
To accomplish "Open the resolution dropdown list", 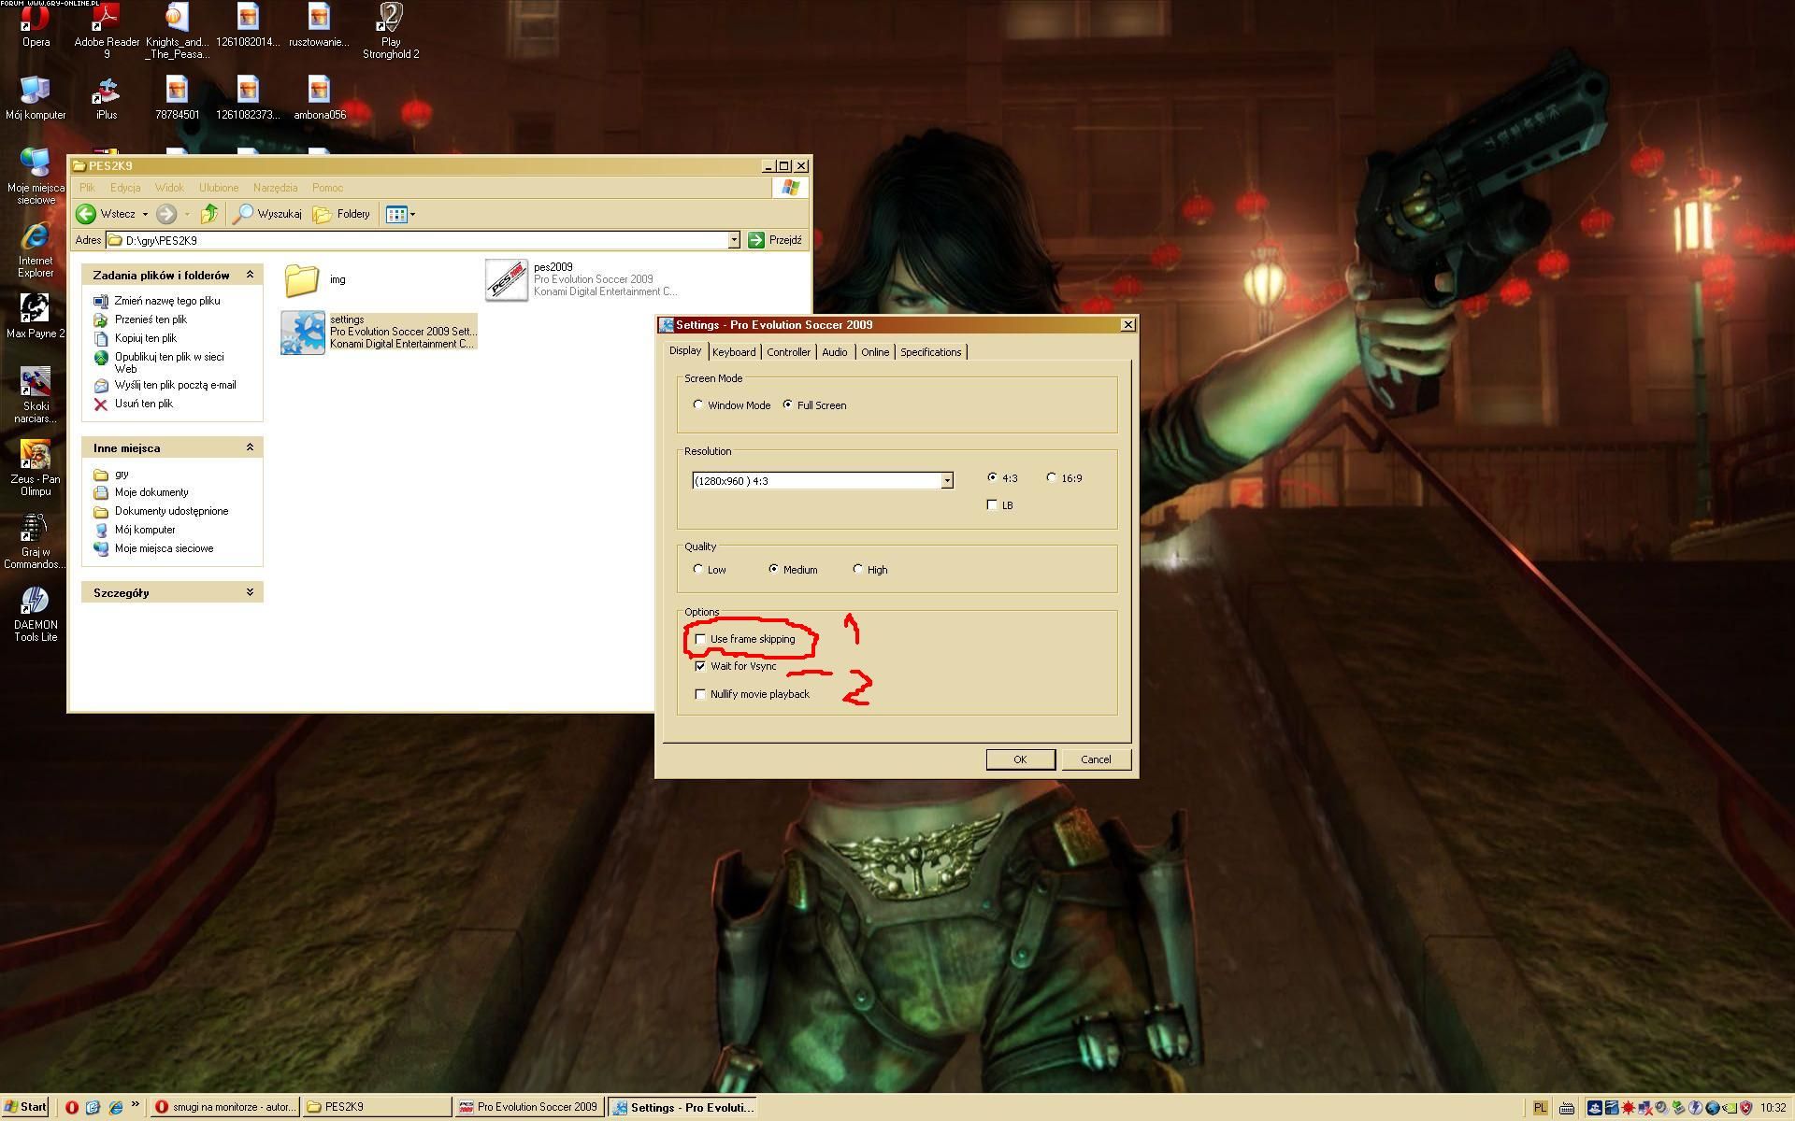I will pyautogui.click(x=946, y=480).
